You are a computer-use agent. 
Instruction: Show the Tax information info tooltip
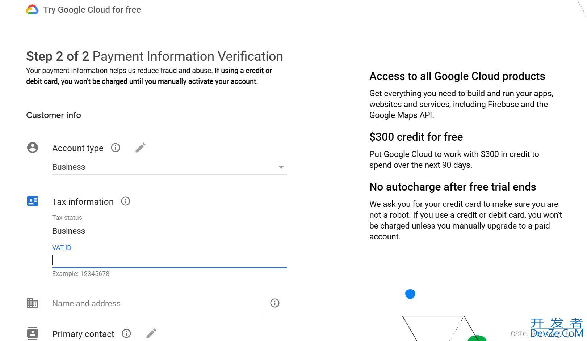pos(126,201)
